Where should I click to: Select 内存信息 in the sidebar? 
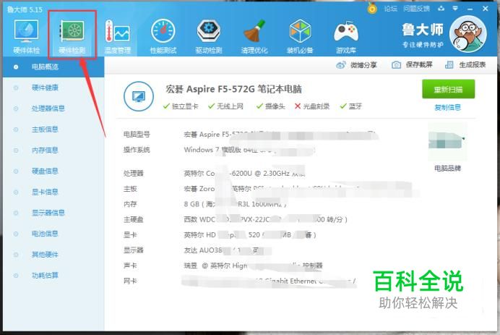point(53,150)
